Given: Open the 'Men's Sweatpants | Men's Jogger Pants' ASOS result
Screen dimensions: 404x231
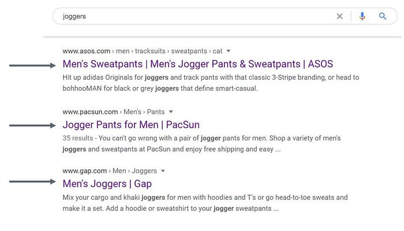Looking at the screenshot, I should point(197,64).
